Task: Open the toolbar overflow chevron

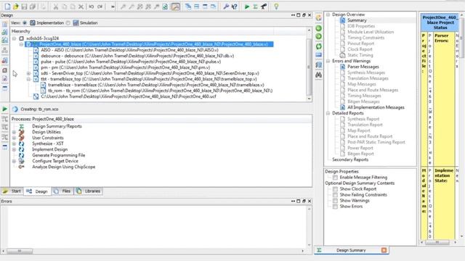Action: click(x=113, y=7)
